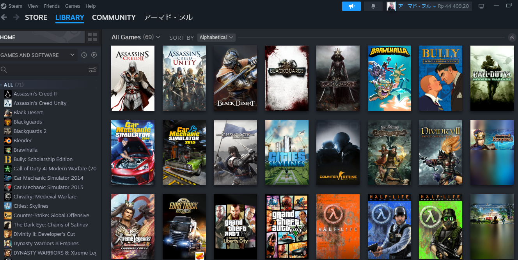
Task: Open the Alphabetical sort dropdown
Action: click(216, 37)
